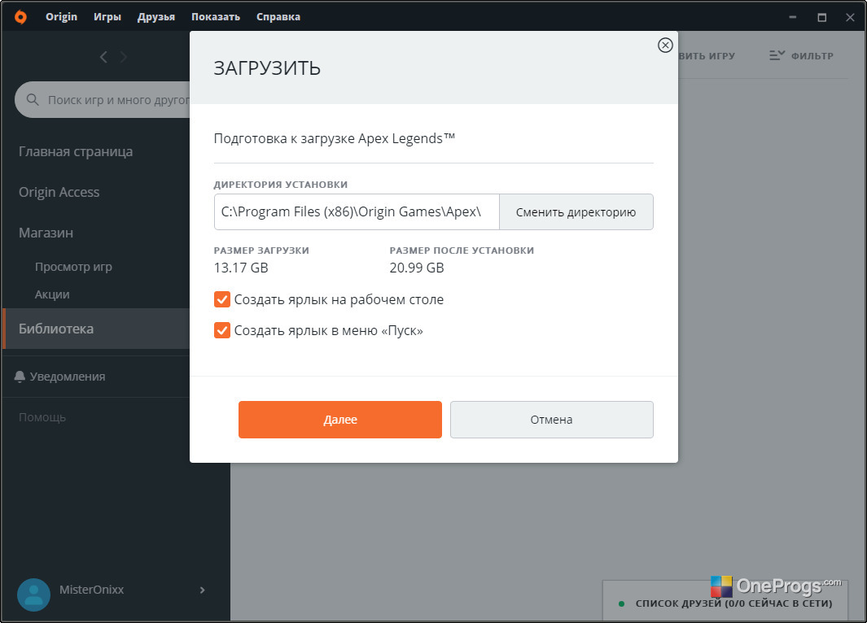Select Библиотека in sidebar

click(x=96, y=329)
